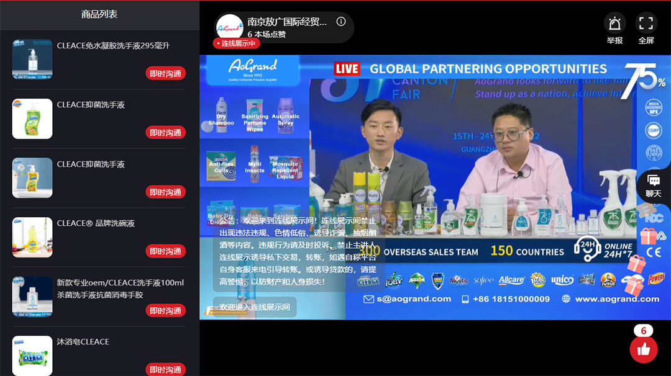
Task: Select the title CLEACE免水凝胶洗手液295毫升
Action: click(x=114, y=46)
